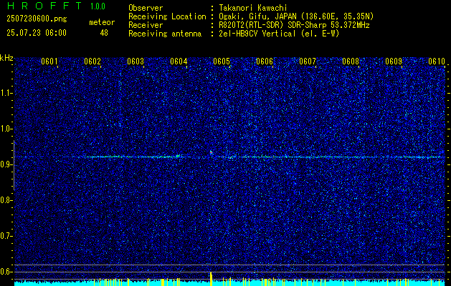Click the date 25.07.23 06:00

click(37, 33)
